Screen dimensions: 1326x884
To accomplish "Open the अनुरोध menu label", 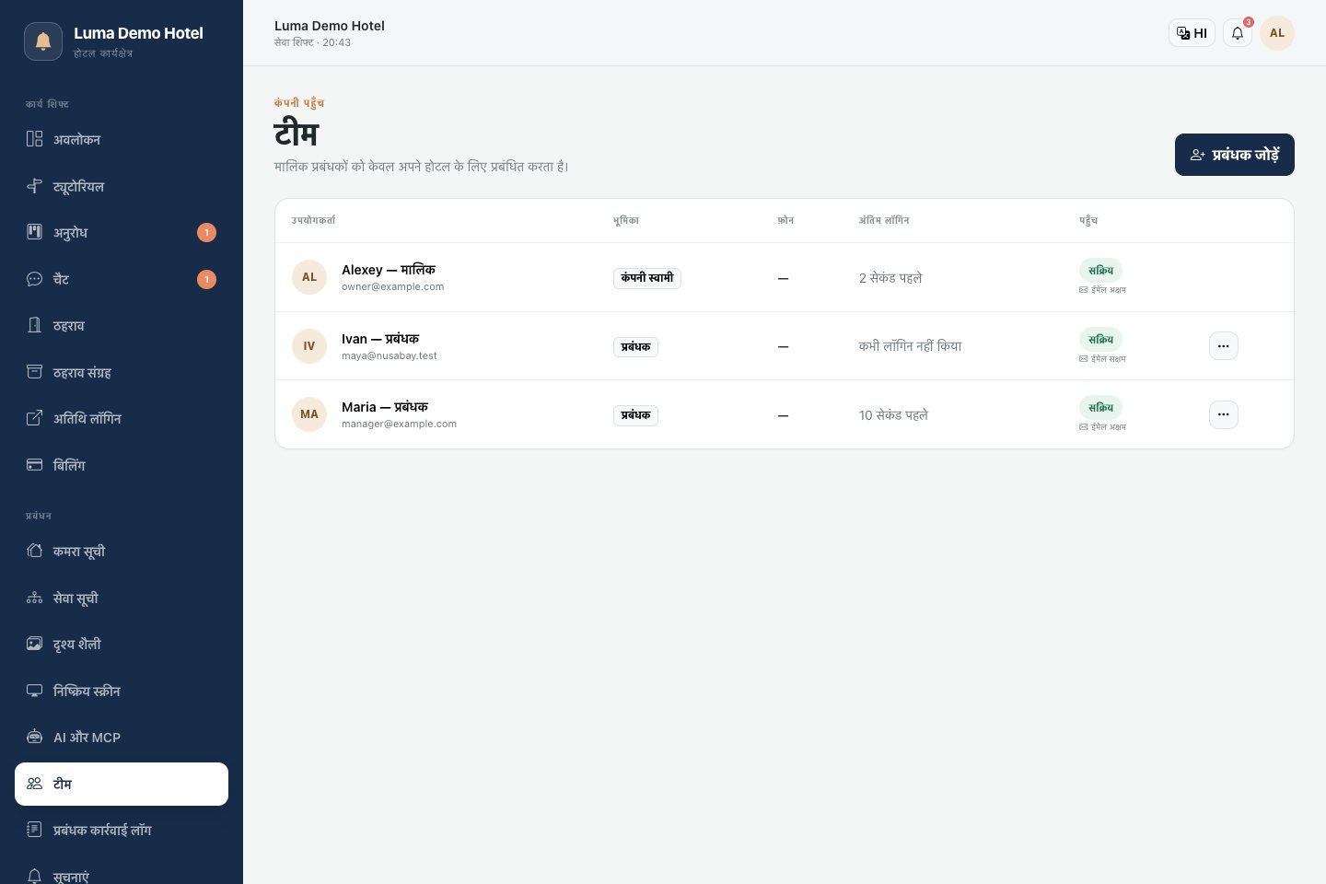I will (x=70, y=233).
